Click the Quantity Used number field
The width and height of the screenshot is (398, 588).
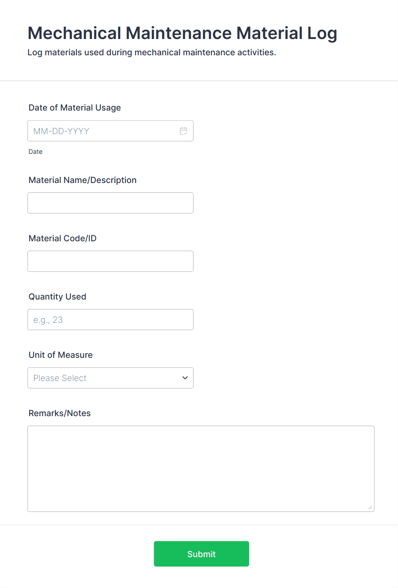(x=110, y=319)
